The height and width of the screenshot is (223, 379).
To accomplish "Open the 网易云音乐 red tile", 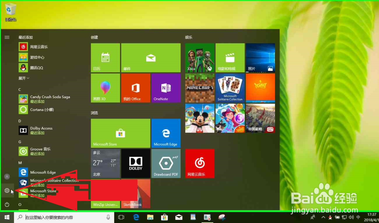I will 199,163.
